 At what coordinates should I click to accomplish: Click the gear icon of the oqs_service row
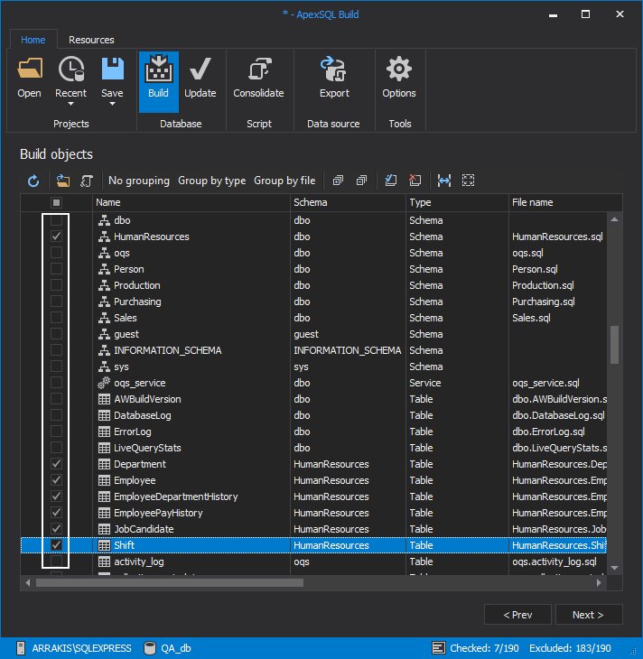click(104, 383)
